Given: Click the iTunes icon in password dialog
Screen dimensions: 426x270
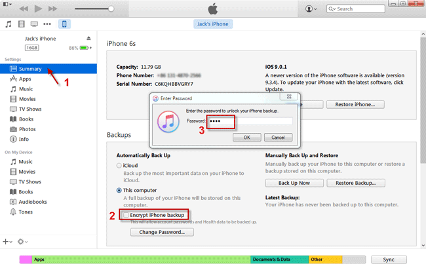Looking at the screenshot, I should (x=168, y=121).
